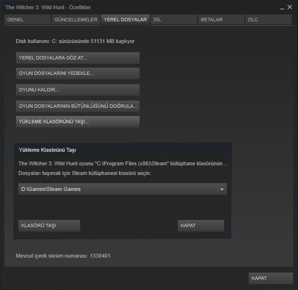Close the Özellikler window with X
The height and width of the screenshot is (290, 298).
(290, 7)
